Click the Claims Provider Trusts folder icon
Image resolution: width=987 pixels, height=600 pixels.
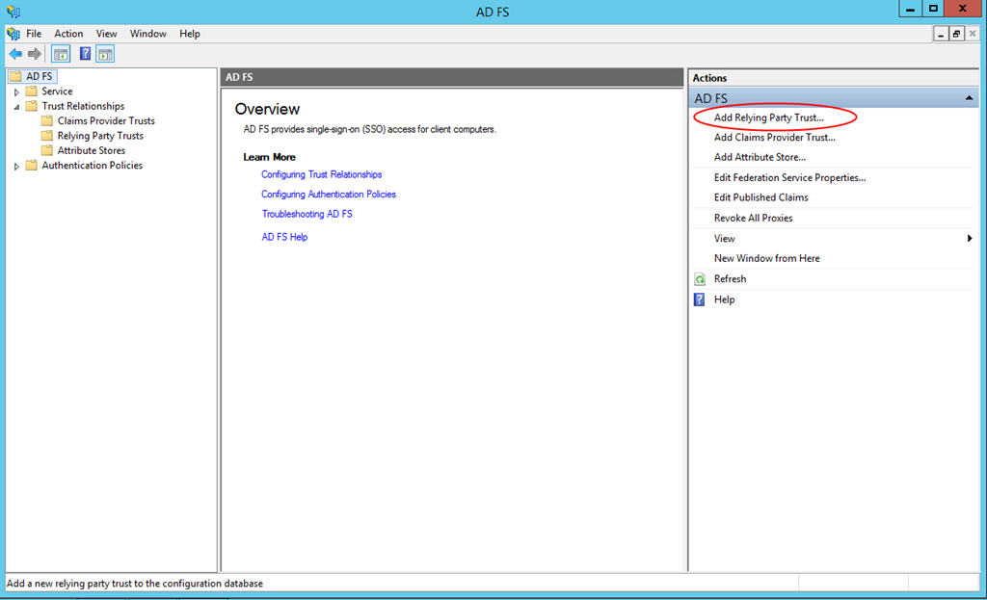(47, 120)
